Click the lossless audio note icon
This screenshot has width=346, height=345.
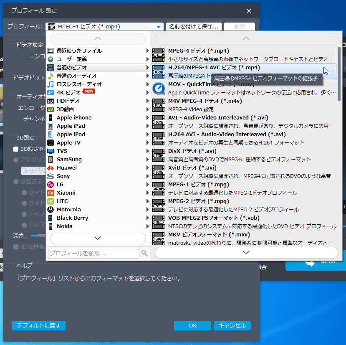51,84
